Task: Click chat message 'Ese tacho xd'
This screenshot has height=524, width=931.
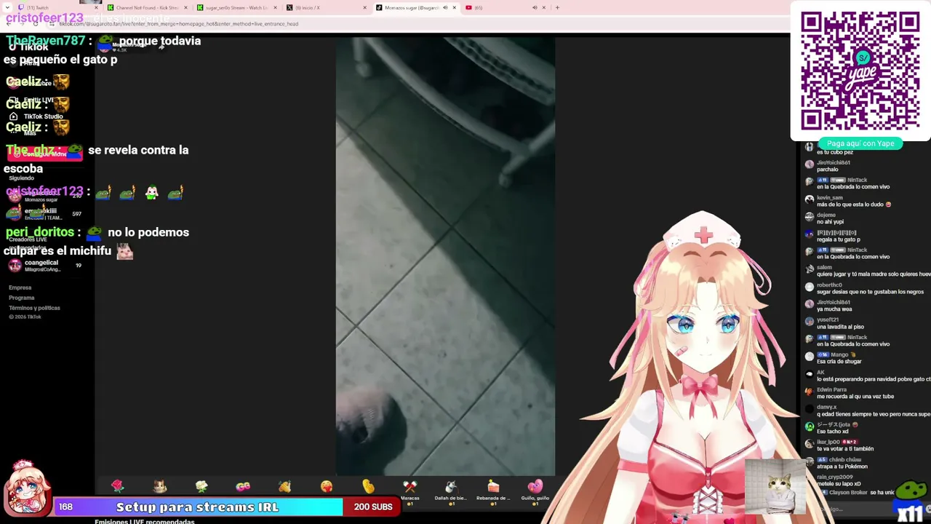Action: pyautogui.click(x=831, y=432)
